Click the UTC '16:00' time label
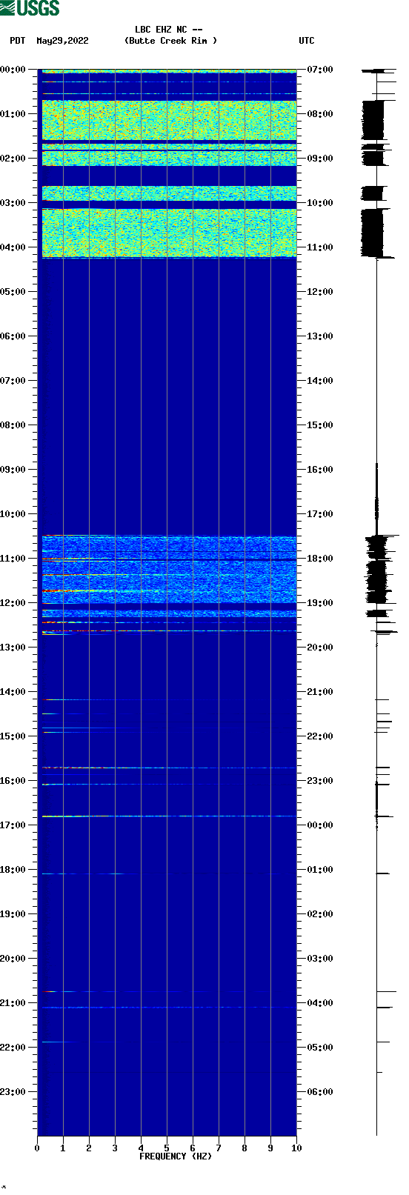 pos(320,470)
